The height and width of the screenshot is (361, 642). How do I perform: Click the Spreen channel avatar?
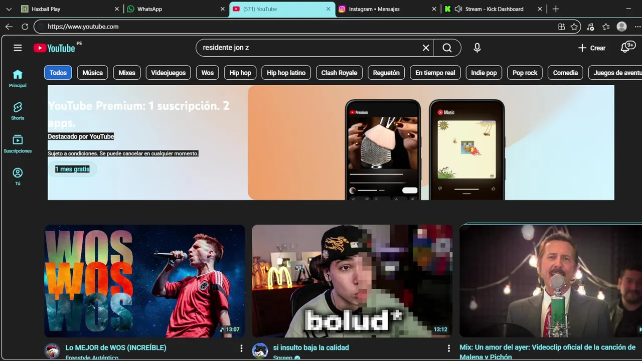pos(260,351)
